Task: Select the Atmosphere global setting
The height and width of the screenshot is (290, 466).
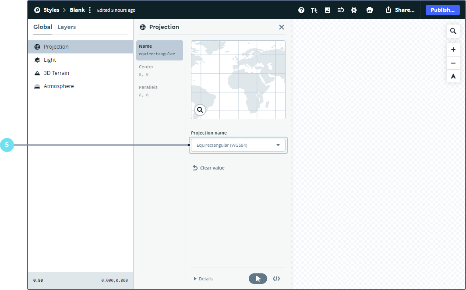Action: click(x=59, y=86)
